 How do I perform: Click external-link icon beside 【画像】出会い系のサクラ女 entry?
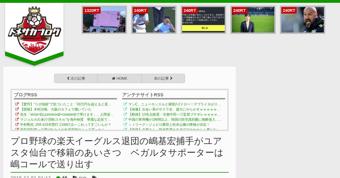[125, 109]
